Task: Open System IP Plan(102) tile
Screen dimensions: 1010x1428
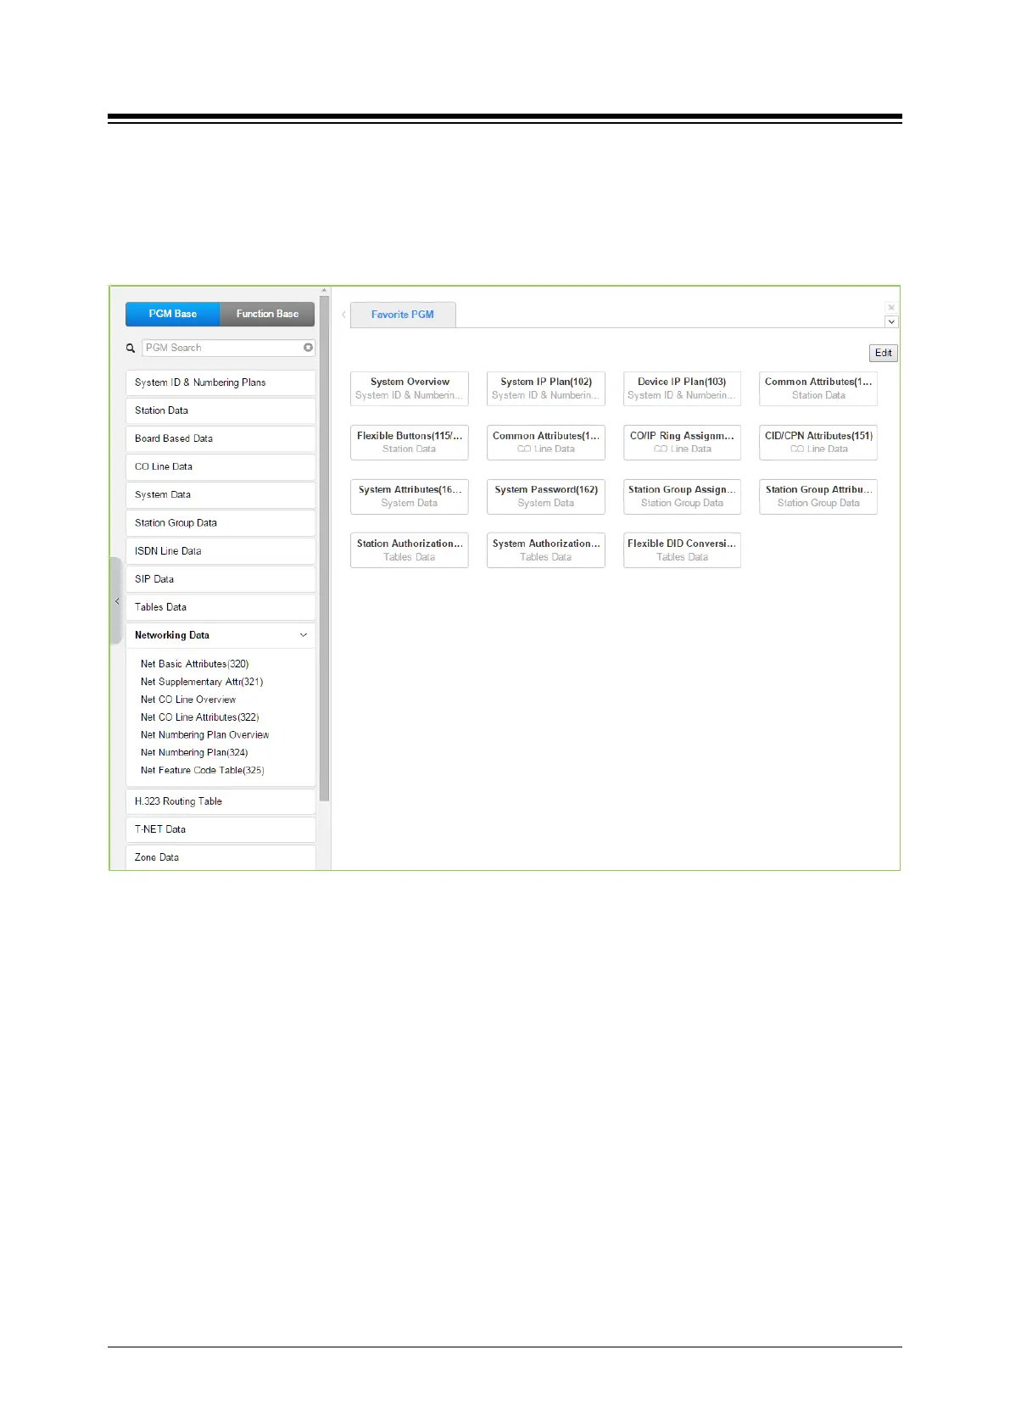Action: point(546,388)
